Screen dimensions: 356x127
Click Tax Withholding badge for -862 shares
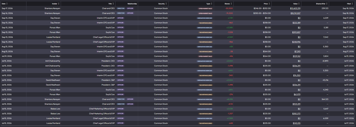coord(205,23)
